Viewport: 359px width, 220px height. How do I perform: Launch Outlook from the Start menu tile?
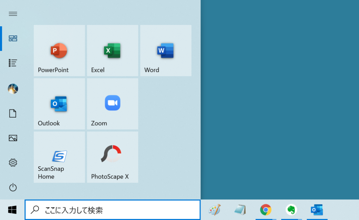tap(59, 104)
